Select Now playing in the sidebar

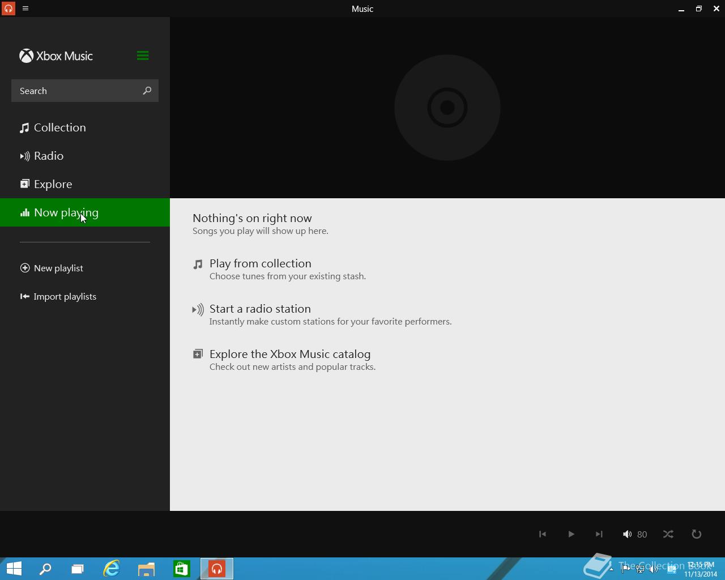(x=85, y=212)
